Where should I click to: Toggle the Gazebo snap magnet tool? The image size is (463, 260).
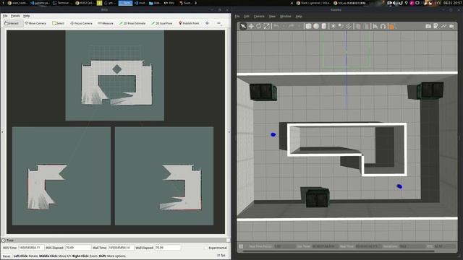click(x=383, y=26)
